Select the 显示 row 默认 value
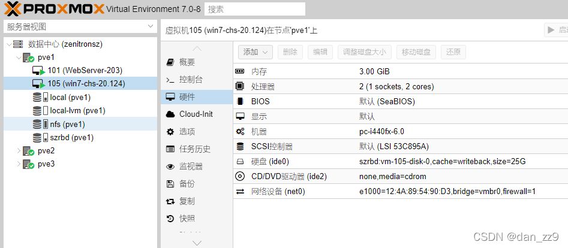The height and width of the screenshot is (248, 568). (367, 117)
